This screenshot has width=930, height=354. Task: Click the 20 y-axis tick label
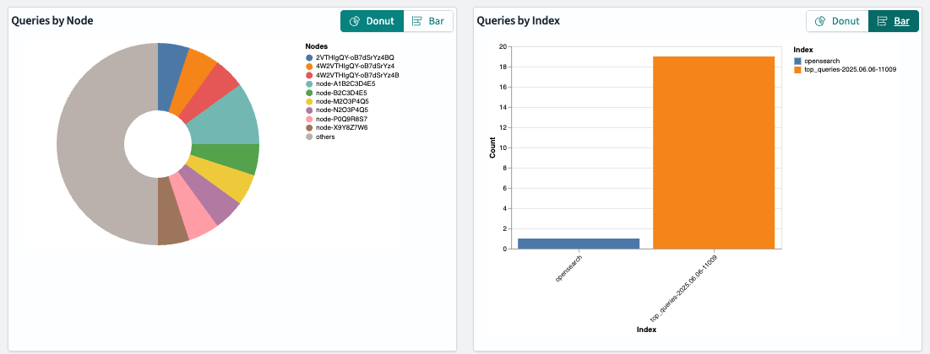click(x=503, y=46)
